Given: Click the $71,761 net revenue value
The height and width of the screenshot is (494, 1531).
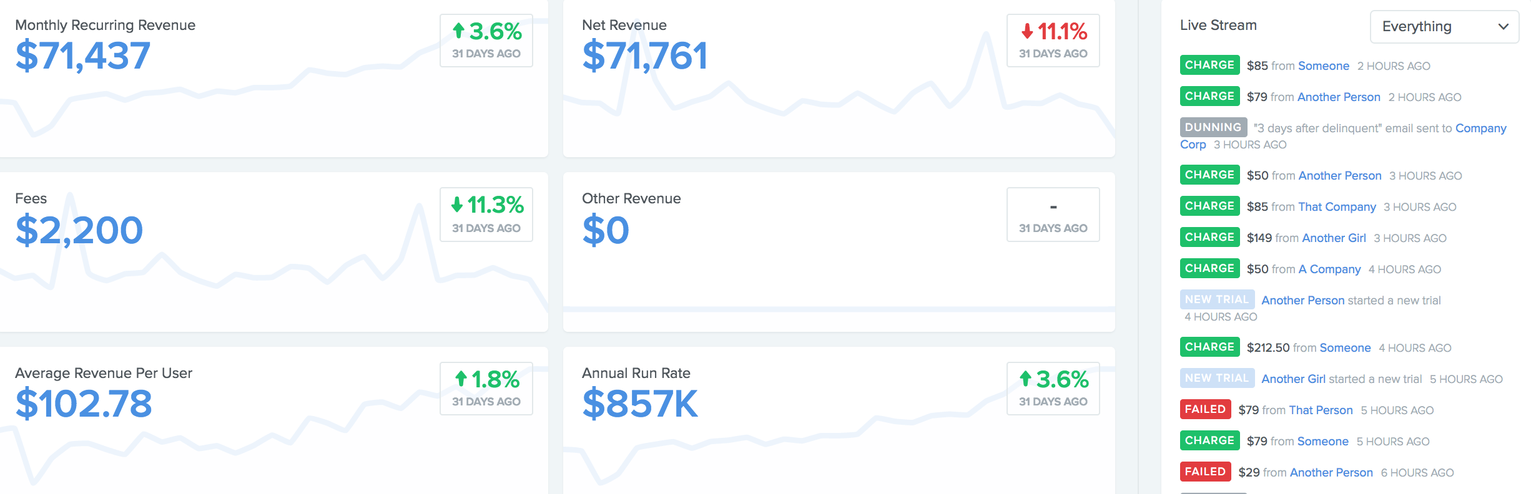Looking at the screenshot, I should tap(645, 56).
